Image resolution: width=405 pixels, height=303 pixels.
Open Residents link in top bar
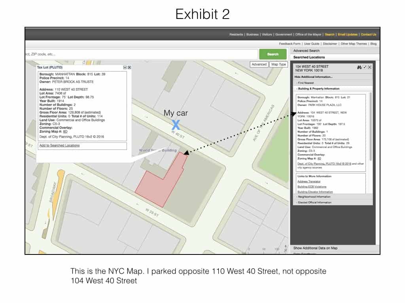tap(236, 35)
